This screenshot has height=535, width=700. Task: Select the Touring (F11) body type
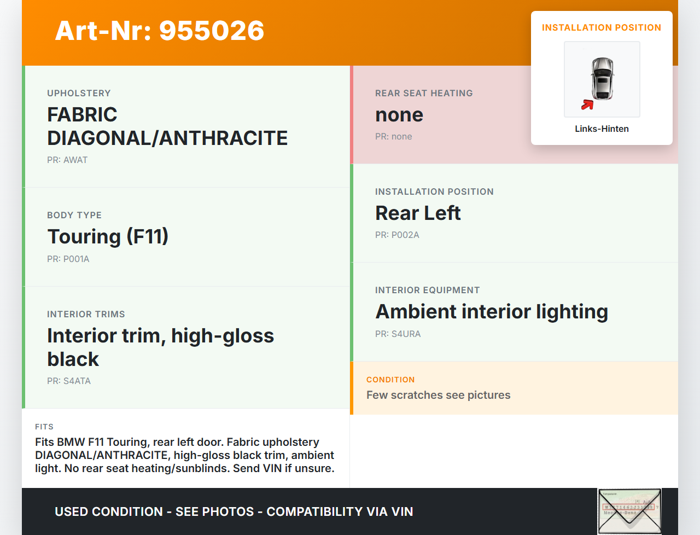108,237
